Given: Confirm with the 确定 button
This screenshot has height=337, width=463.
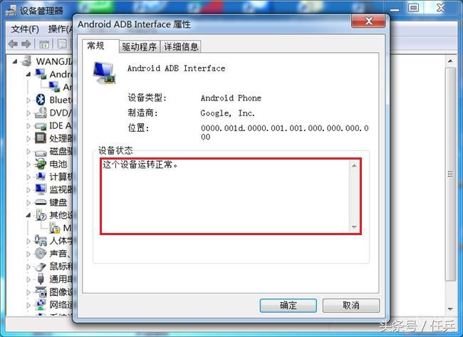Looking at the screenshot, I should [288, 306].
